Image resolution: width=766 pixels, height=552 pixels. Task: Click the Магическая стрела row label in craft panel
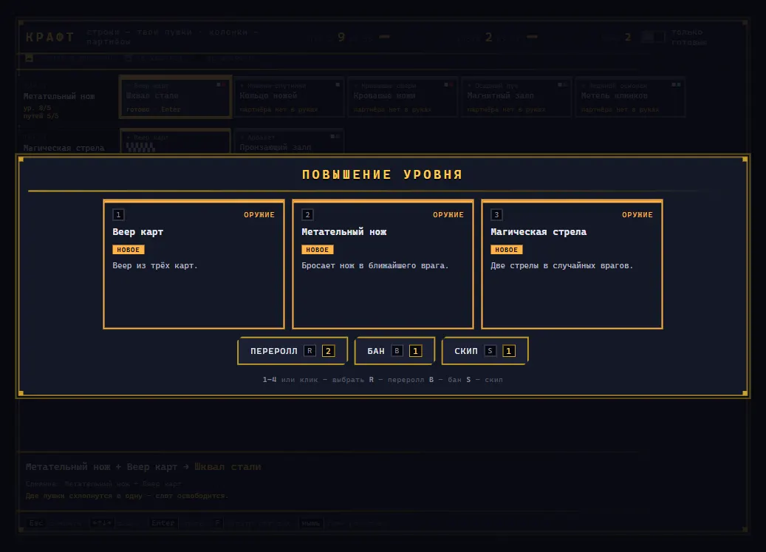tap(64, 148)
